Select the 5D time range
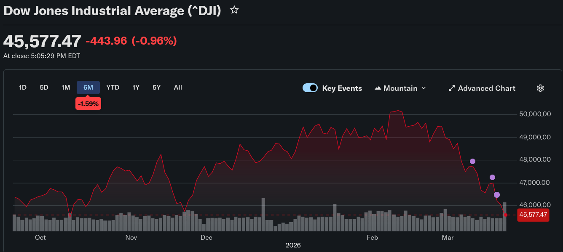 tap(44, 88)
